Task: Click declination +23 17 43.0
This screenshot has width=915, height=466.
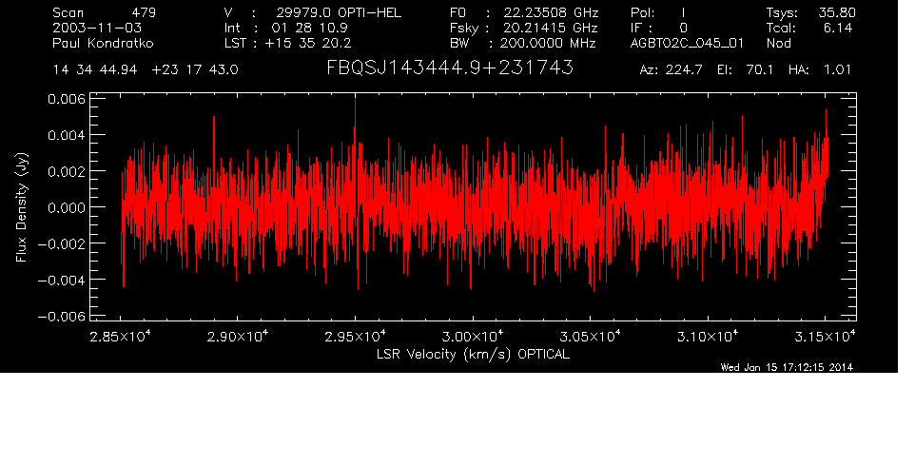Action: coord(195,70)
